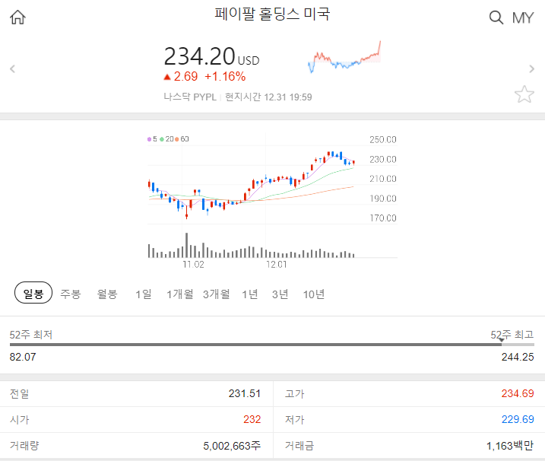This screenshot has height=461, width=545.
Task: Go to the home page icon
Action: (x=17, y=17)
